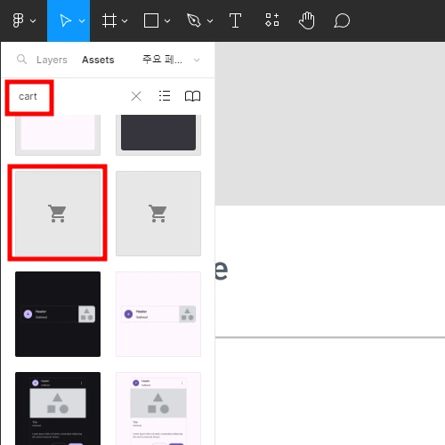Switch to the Layers tab
Screen dimensions: 445x445
click(x=52, y=60)
